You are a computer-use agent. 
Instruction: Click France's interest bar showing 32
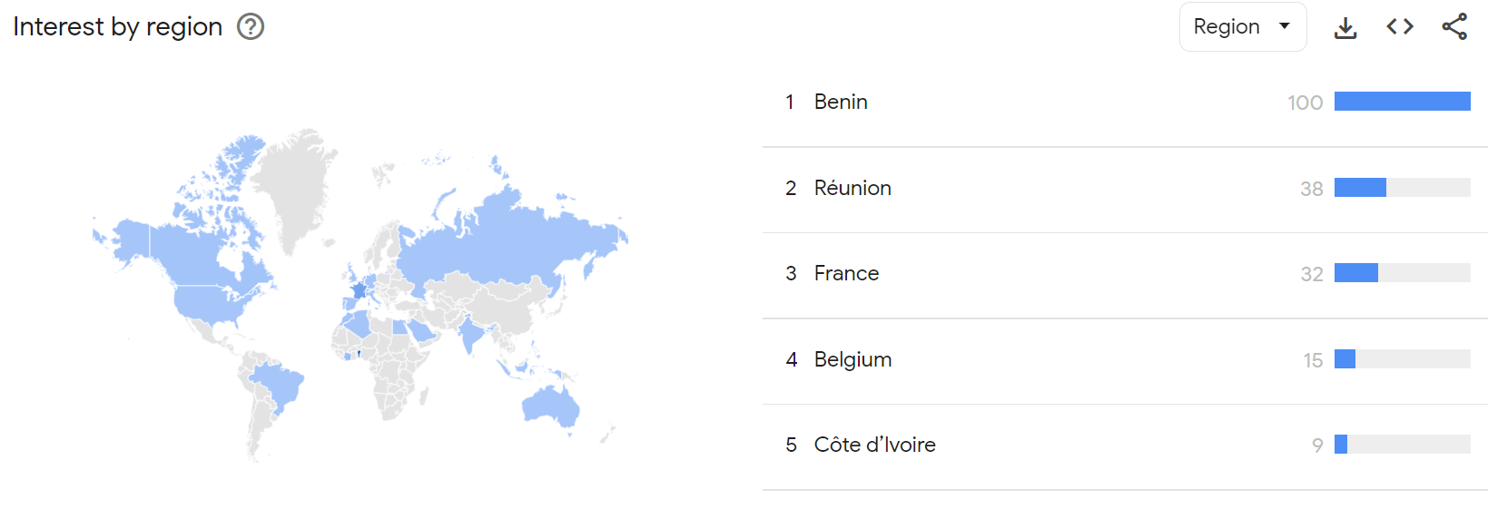pyautogui.click(x=1403, y=273)
